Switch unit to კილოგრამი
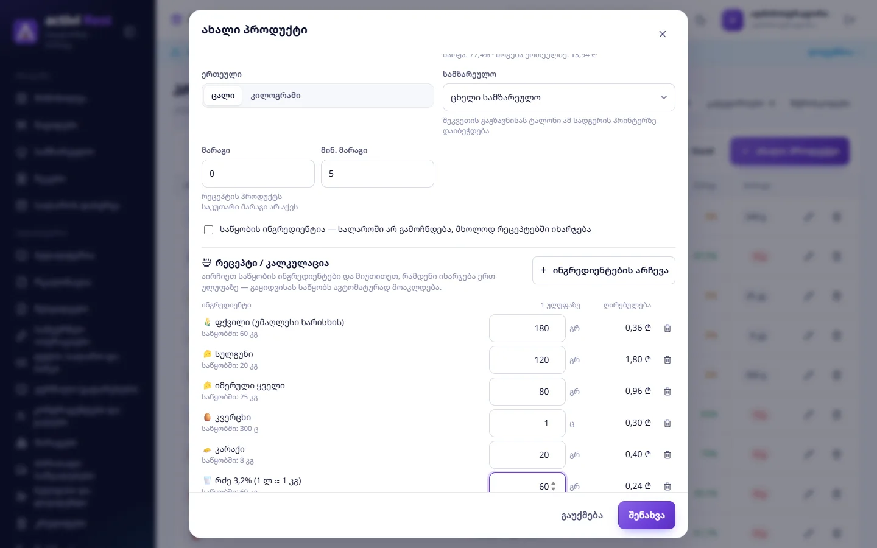 tap(275, 96)
